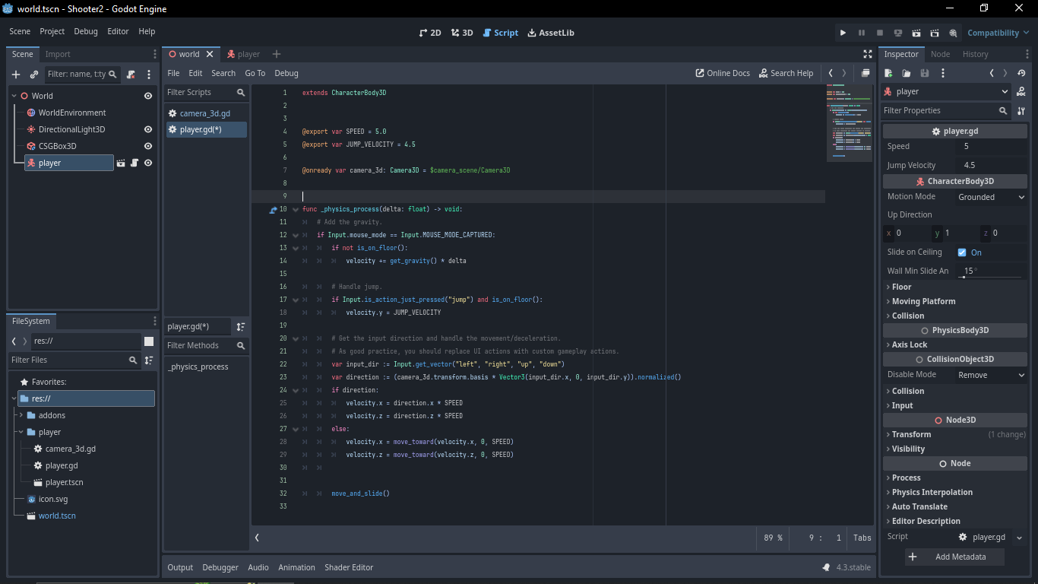Select camera_3d.gd in script list

(206, 113)
